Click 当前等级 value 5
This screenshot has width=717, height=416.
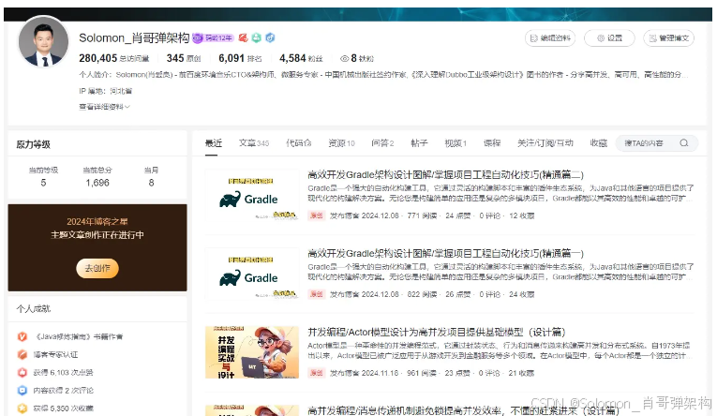(x=43, y=183)
